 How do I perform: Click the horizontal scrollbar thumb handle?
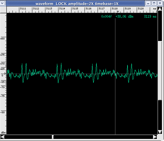(x=53, y=137)
